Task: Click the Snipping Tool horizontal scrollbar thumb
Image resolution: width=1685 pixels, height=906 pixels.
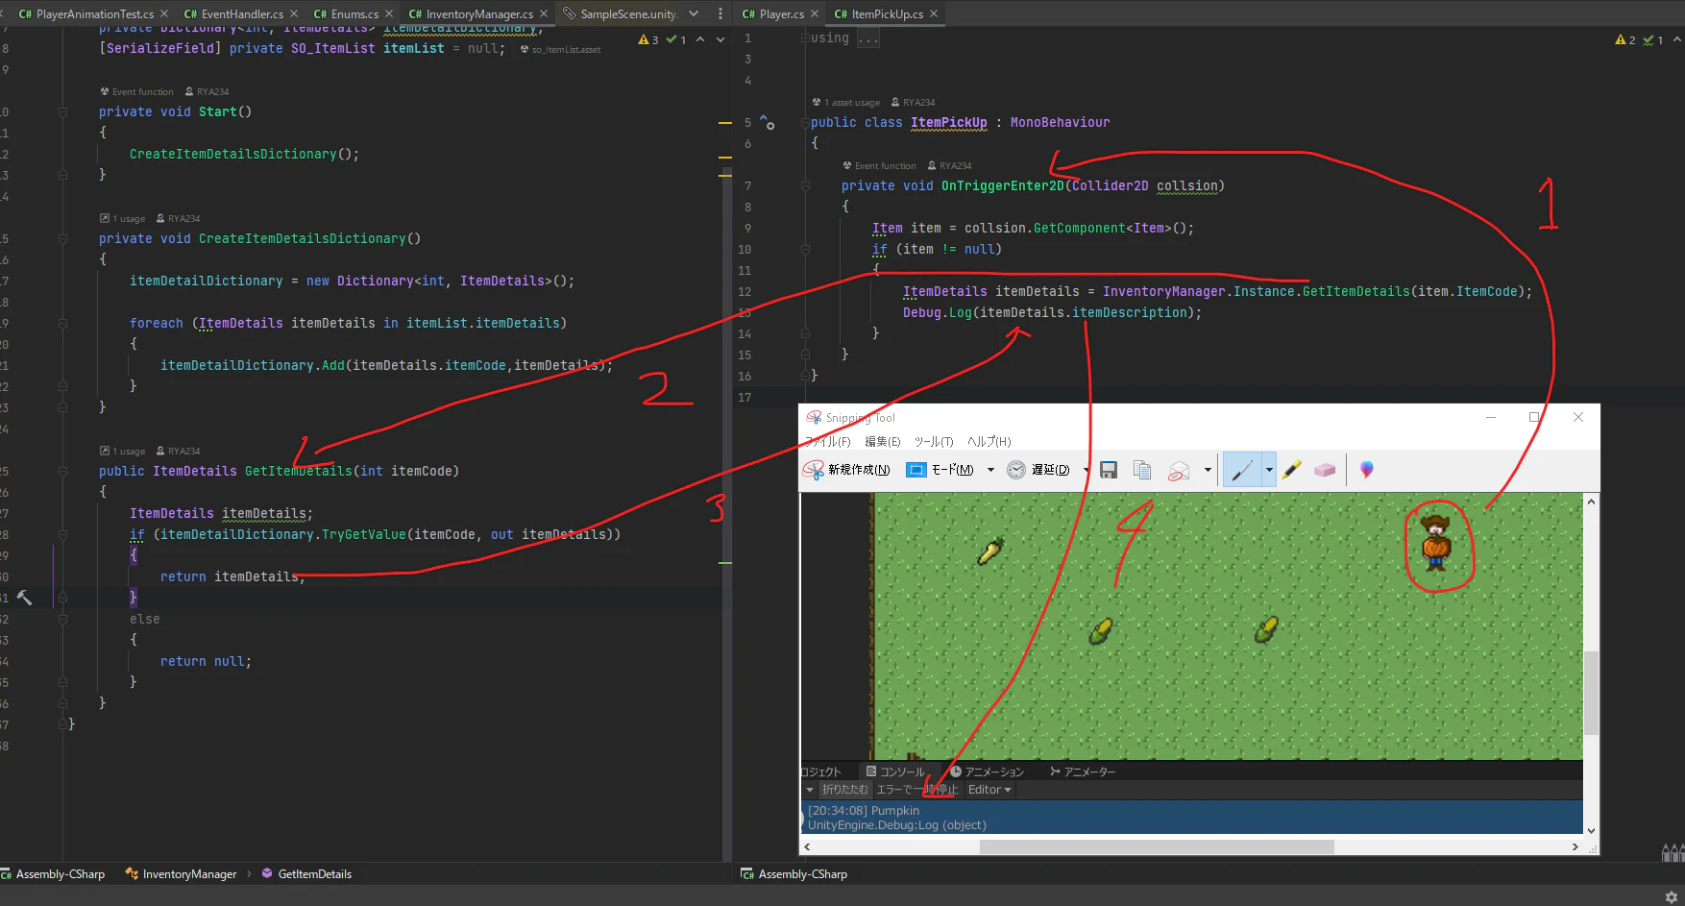Action: 1157,846
